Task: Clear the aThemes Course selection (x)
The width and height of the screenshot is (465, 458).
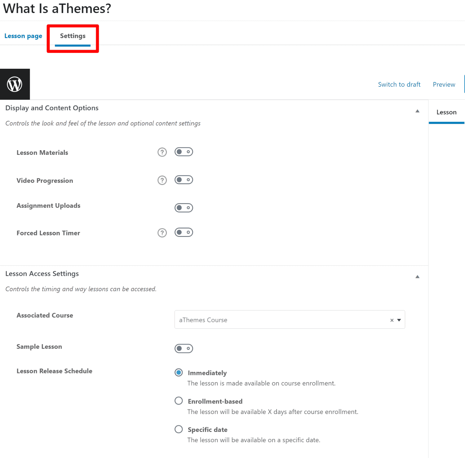Action: [392, 320]
